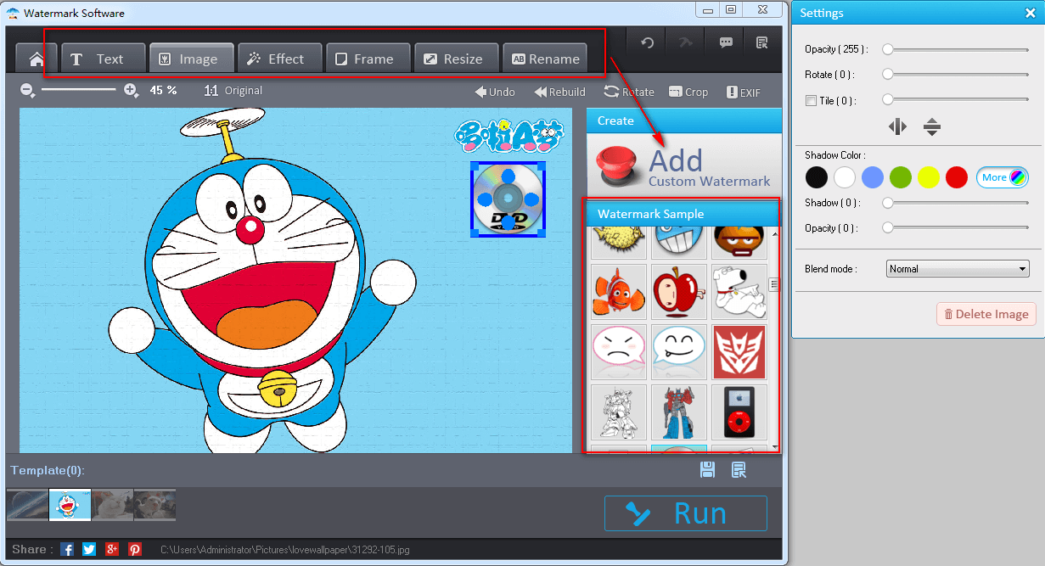1045x566 pixels.
Task: Flip watermark vertically
Action: coord(932,127)
